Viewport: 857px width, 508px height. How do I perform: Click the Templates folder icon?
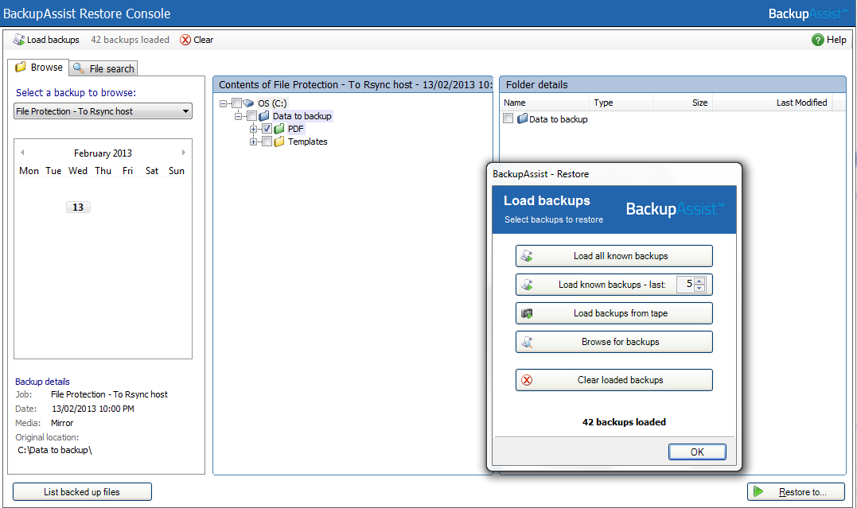(x=279, y=142)
